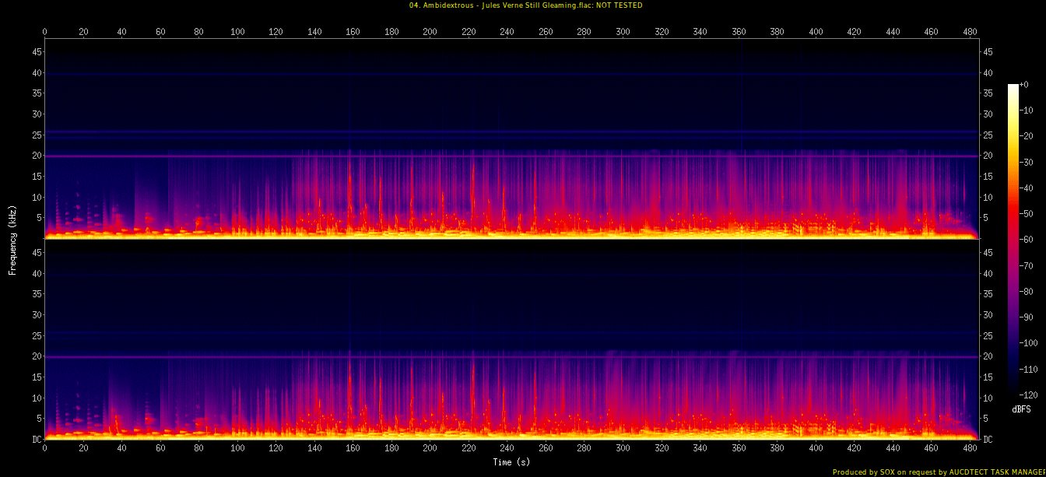The width and height of the screenshot is (1046, 477).
Task: Click the 240 mark on the bottom time axis
Action: tap(507, 449)
